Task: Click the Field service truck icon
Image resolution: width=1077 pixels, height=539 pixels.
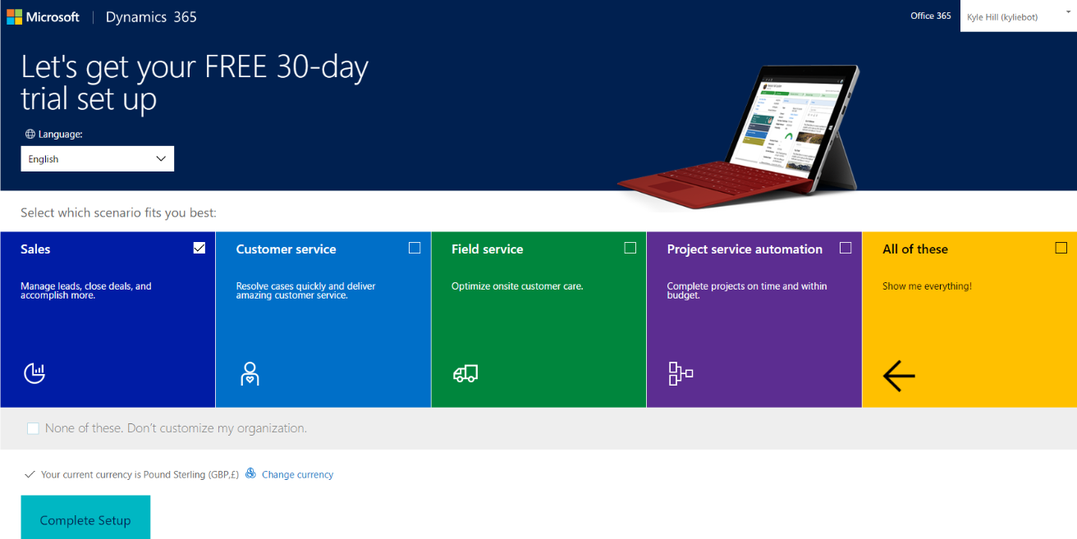Action: [x=465, y=374]
